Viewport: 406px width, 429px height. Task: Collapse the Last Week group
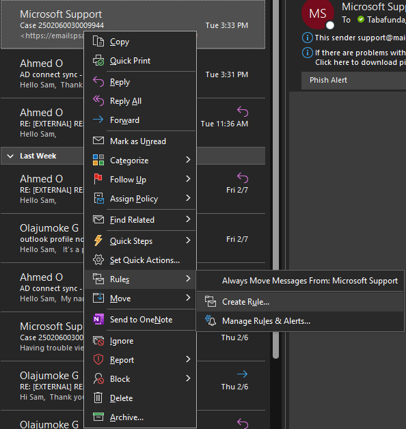point(10,156)
